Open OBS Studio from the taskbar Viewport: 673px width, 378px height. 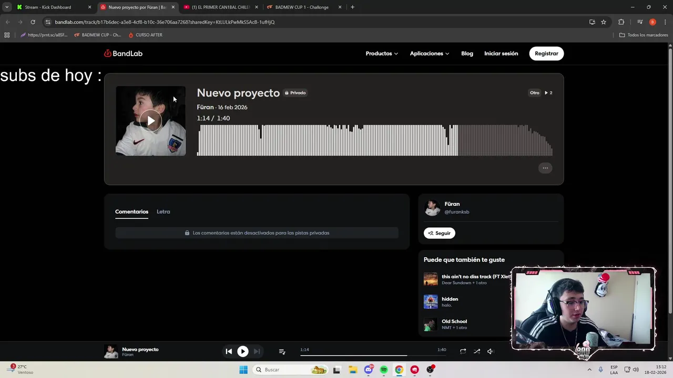(x=430, y=370)
